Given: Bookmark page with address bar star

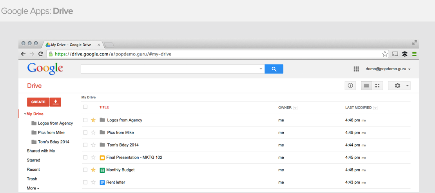Looking at the screenshot, I should pos(384,54).
